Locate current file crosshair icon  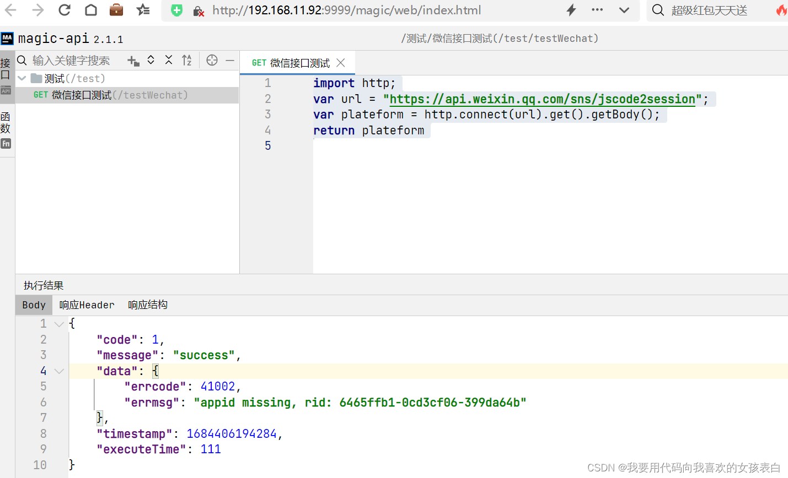pyautogui.click(x=212, y=60)
